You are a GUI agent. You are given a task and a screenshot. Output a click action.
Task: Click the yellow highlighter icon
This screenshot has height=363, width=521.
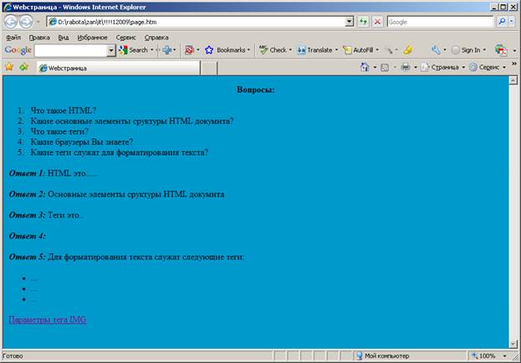pyautogui.click(x=408, y=50)
